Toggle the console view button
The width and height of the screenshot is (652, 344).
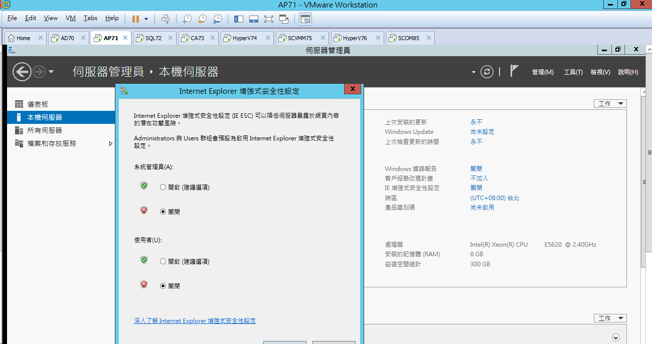pos(305,19)
